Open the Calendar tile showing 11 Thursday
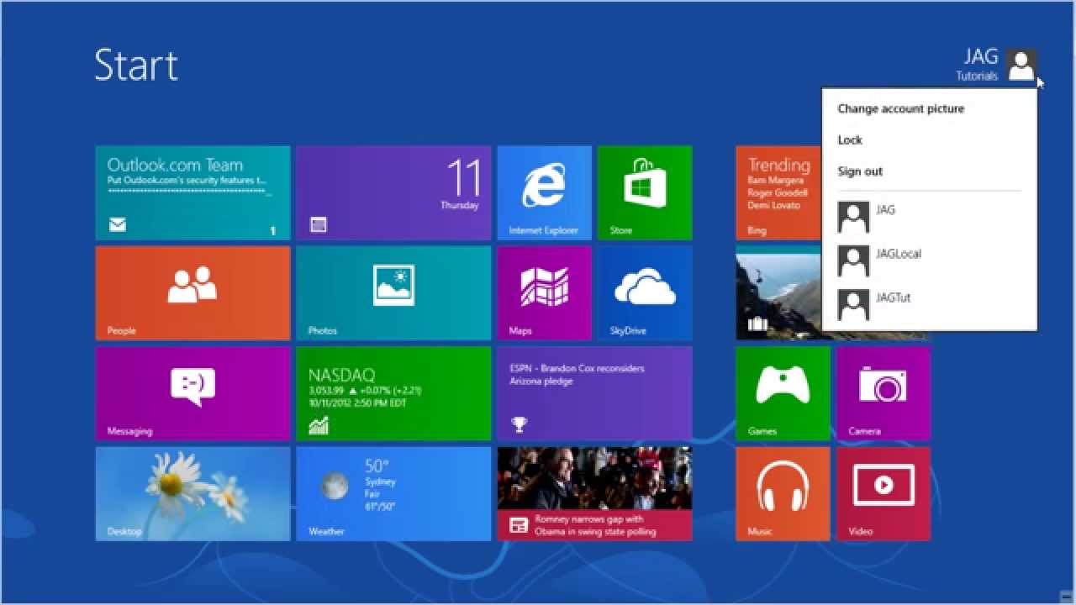The image size is (1076, 605). click(393, 193)
